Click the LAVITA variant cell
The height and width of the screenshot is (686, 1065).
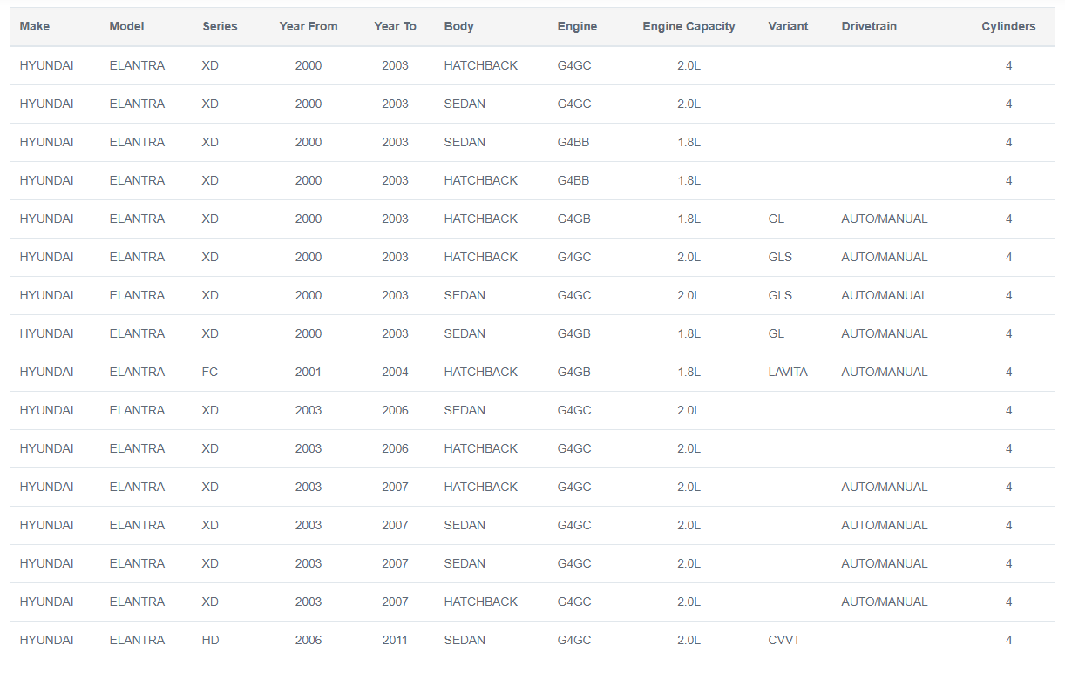coord(788,372)
